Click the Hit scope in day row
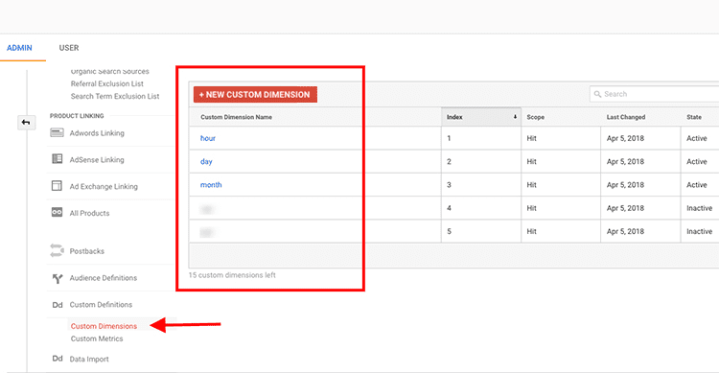This screenshot has width=719, height=373. click(x=531, y=161)
